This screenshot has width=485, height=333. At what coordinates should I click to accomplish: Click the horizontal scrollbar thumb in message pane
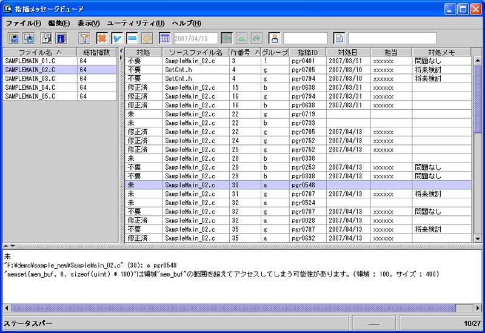coord(233,308)
